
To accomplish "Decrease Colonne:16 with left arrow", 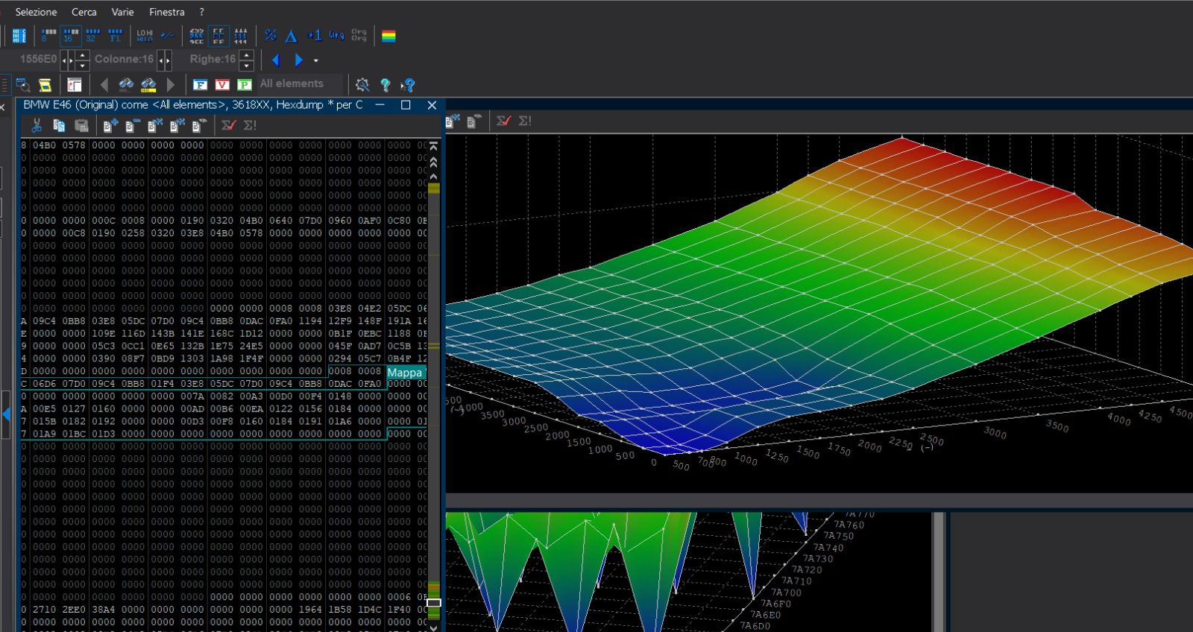I will 161,60.
